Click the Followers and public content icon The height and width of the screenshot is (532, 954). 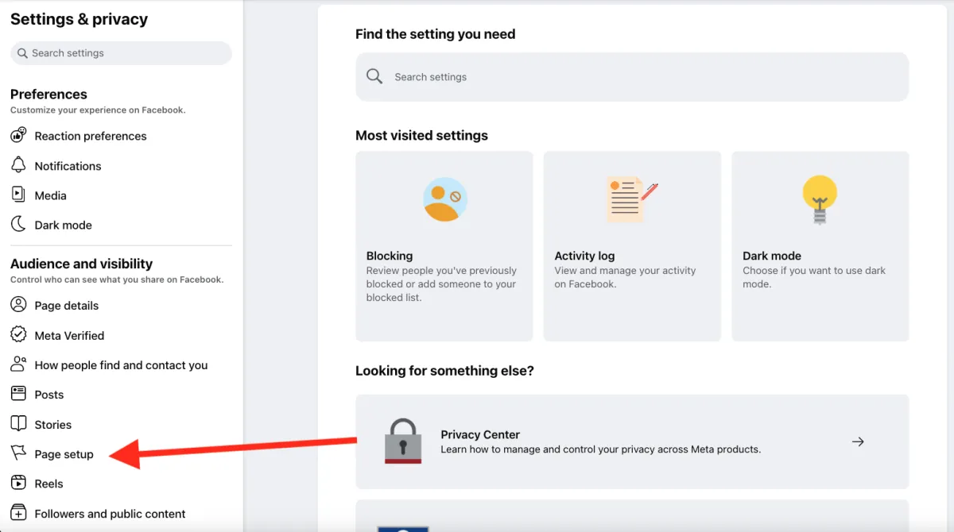[18, 513]
